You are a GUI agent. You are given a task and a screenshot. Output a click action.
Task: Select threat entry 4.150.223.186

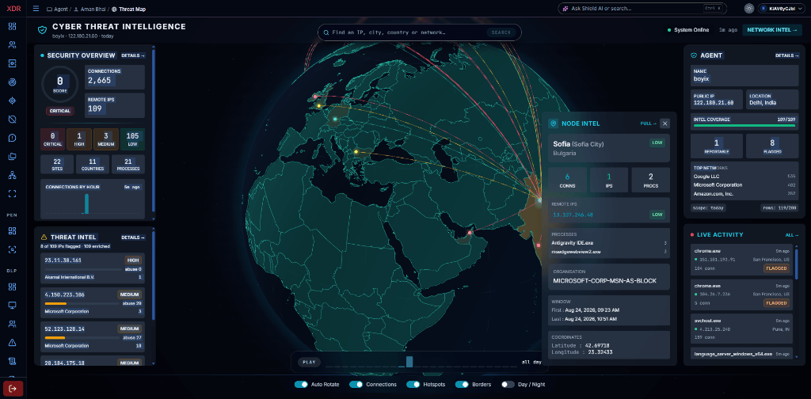click(92, 302)
